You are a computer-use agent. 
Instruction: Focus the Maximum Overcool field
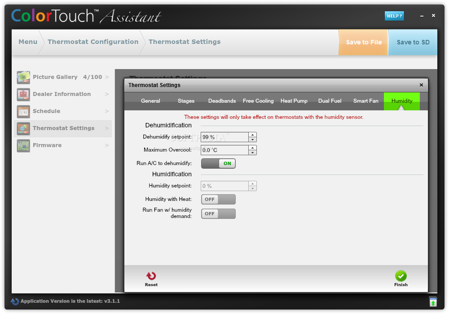click(x=224, y=150)
